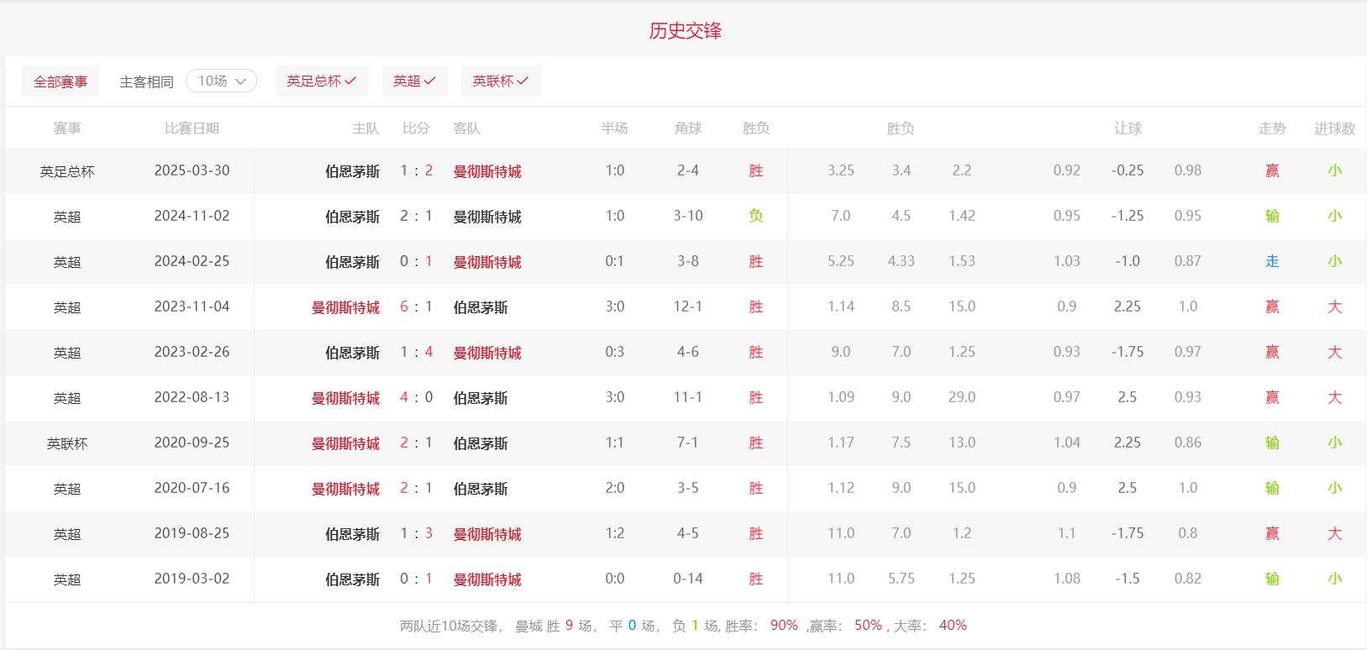
Task: Toggle the 英足总杯 competition filter
Action: click(x=321, y=81)
